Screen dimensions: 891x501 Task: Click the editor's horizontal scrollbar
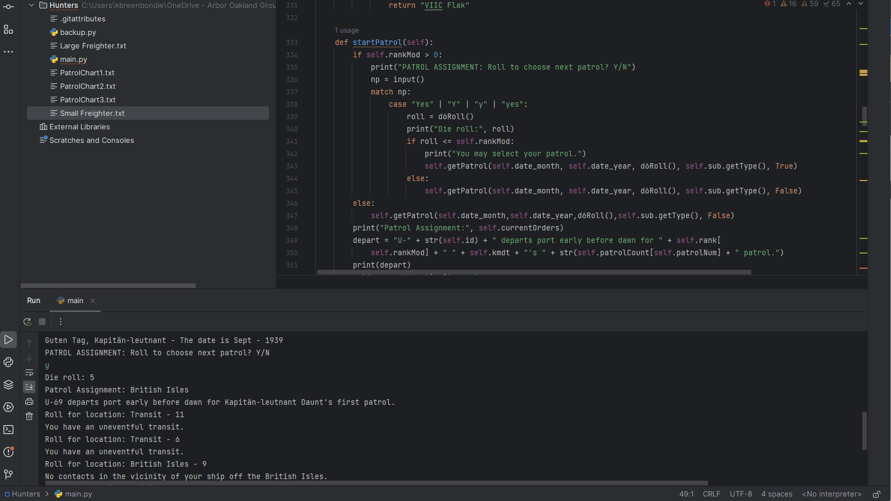tap(534, 272)
